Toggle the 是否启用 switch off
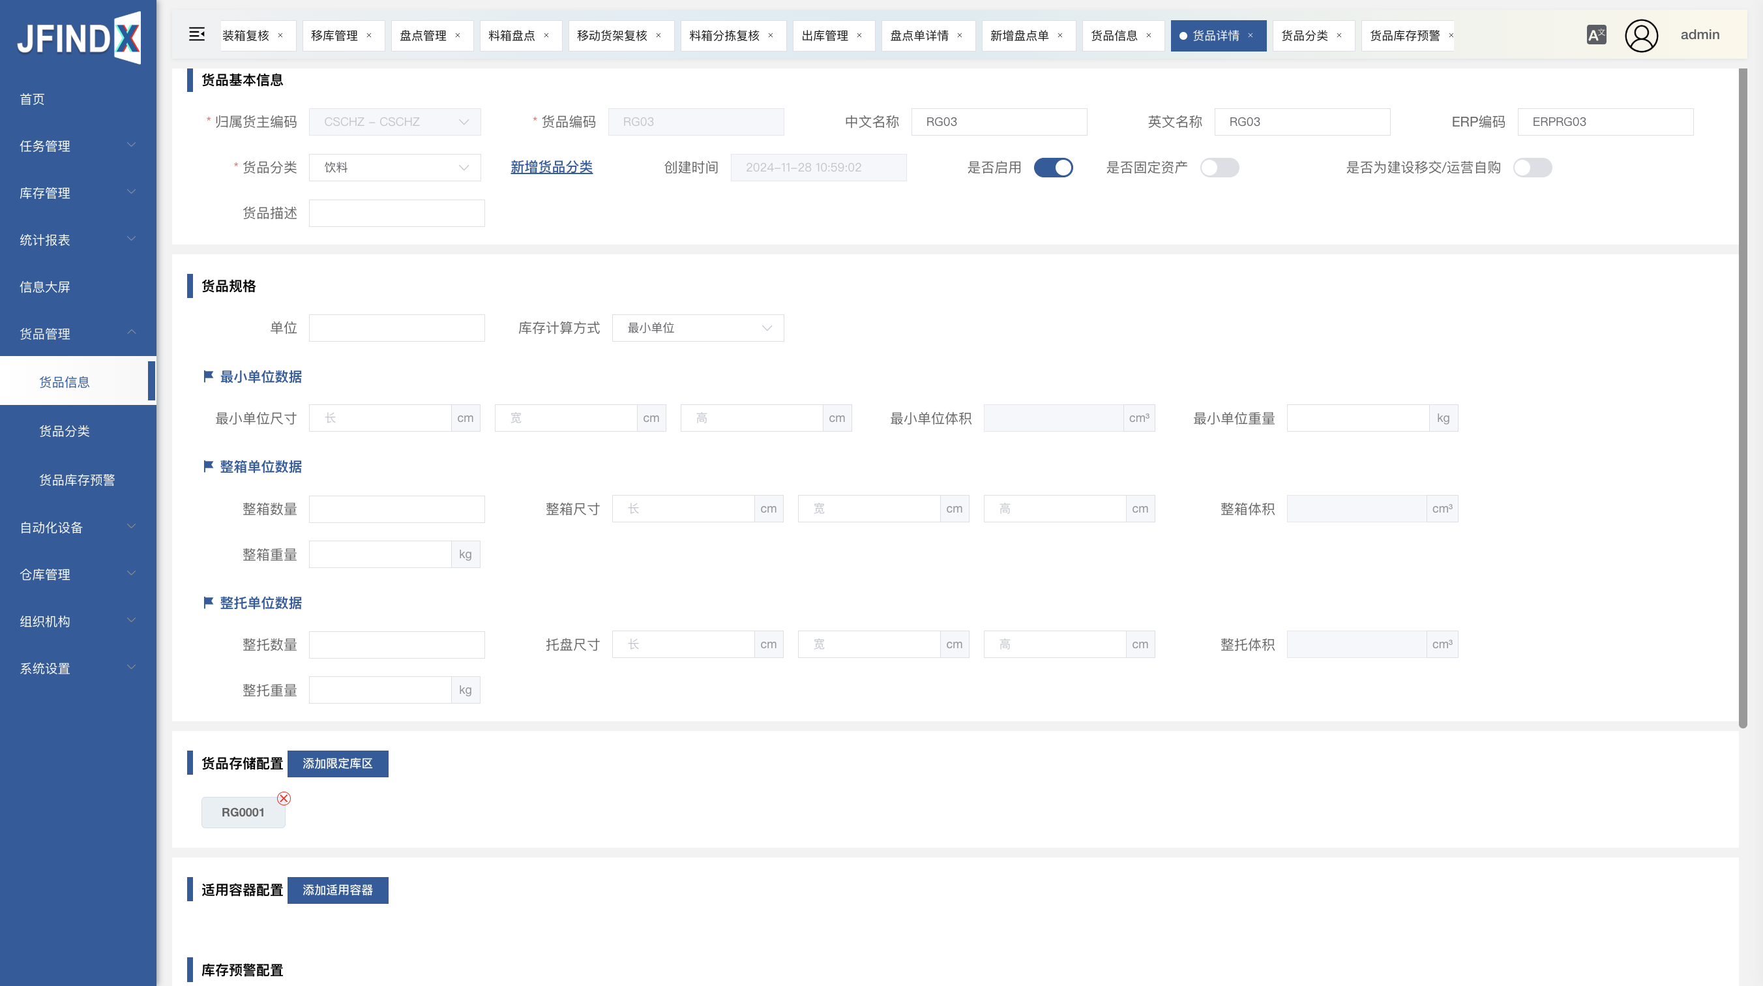This screenshot has height=986, width=1763. 1053,168
